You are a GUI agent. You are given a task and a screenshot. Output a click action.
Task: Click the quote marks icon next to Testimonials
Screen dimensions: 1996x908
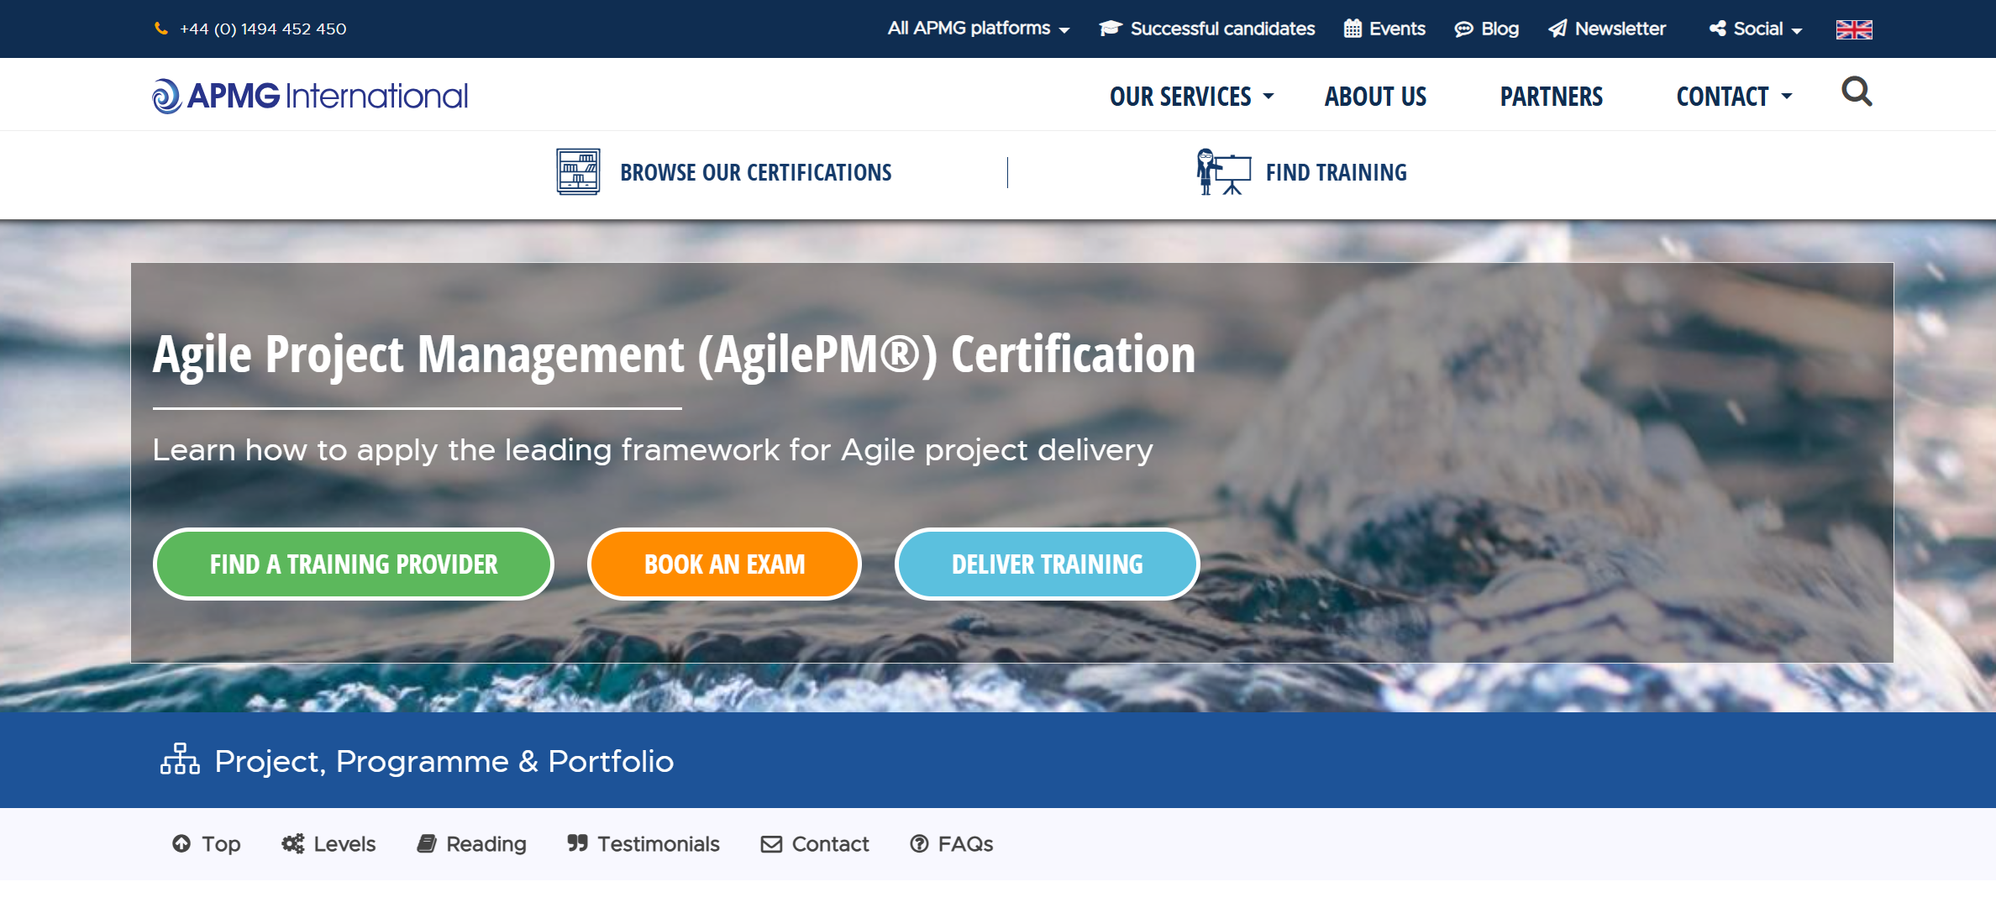pyautogui.click(x=577, y=842)
